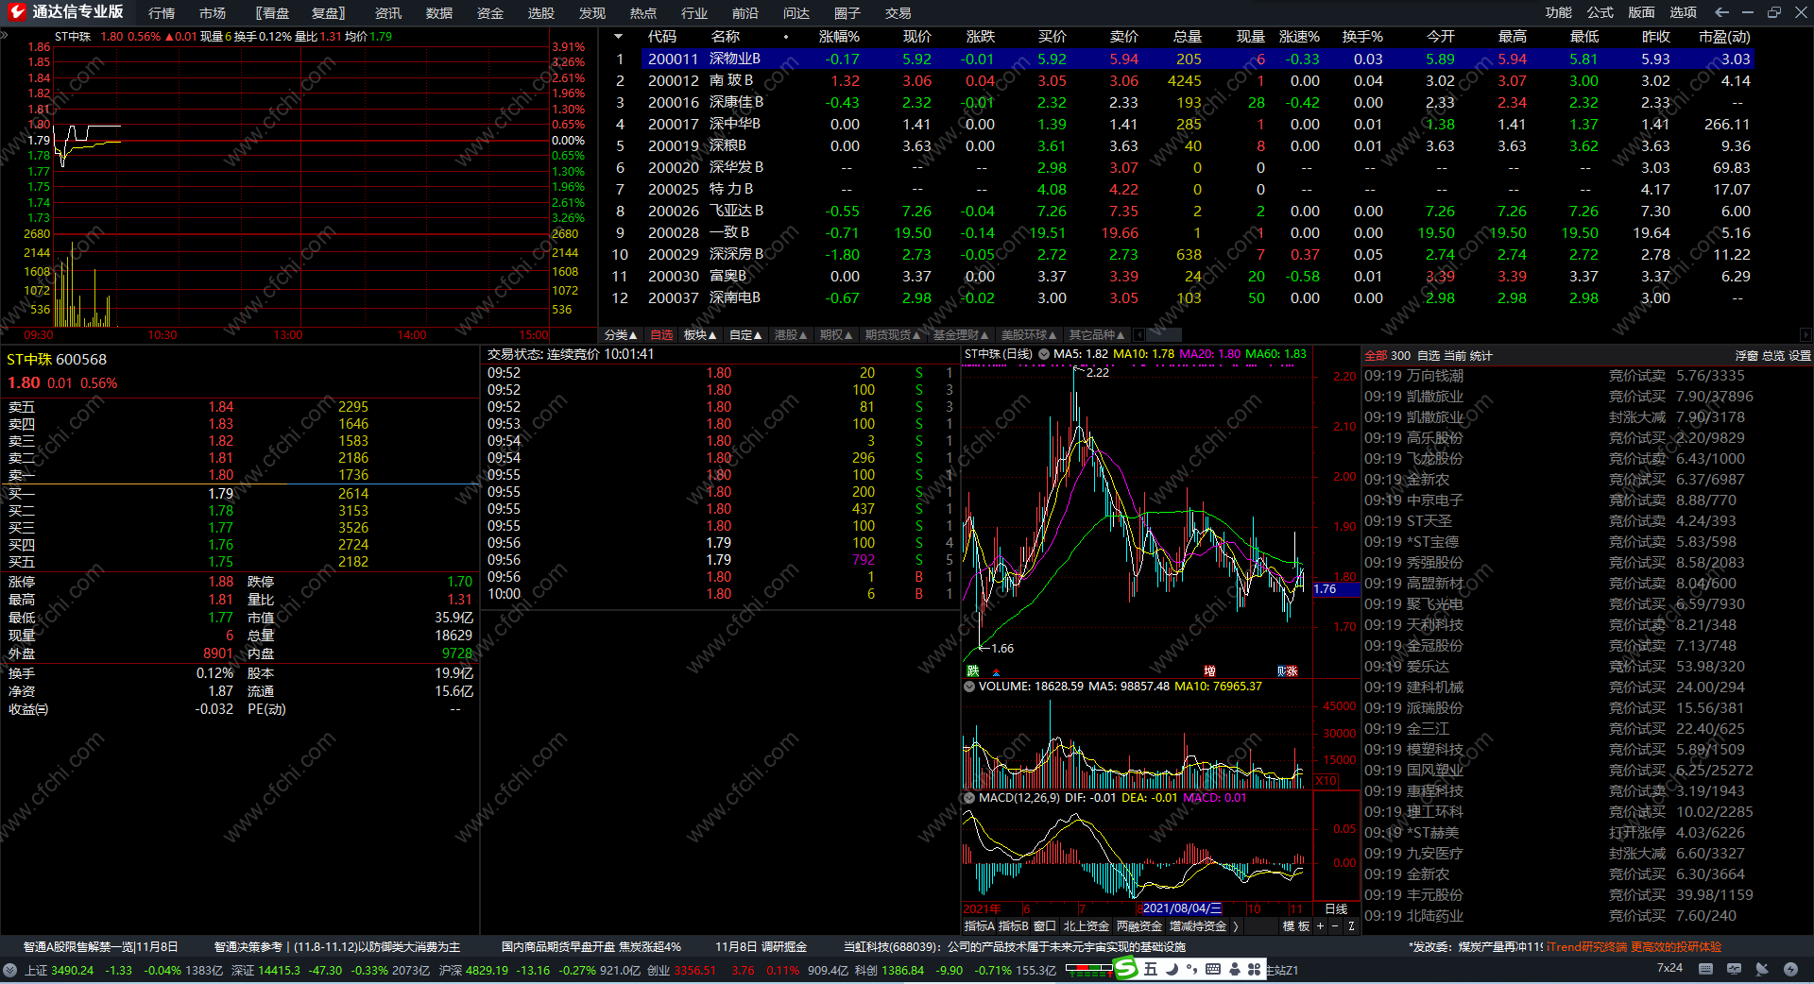Viewport: 1814px width, 984px height.
Task: Select 自选 watchlist tab
Action: coord(661,335)
